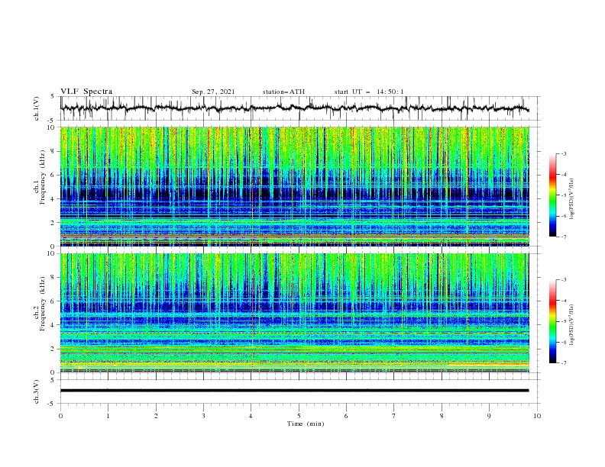
Task: Click the "-7" label on ch.2 colorbar
Action: tap(563, 363)
